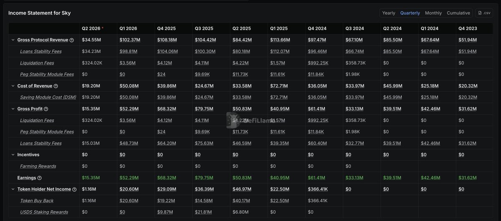Click the Q2 2025 column header
Viewport: 501px width, 221px height.
[x=242, y=28]
